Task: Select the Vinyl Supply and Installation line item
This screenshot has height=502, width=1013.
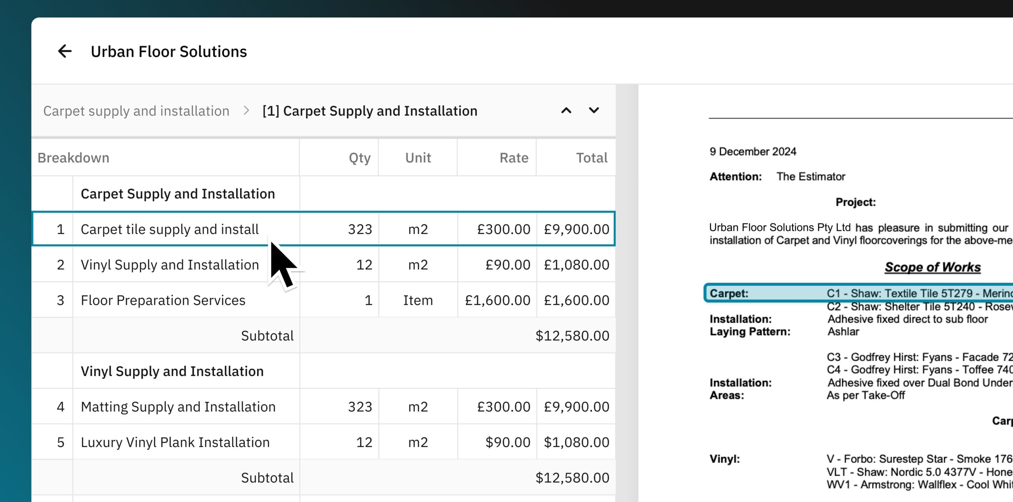Action: tap(170, 264)
